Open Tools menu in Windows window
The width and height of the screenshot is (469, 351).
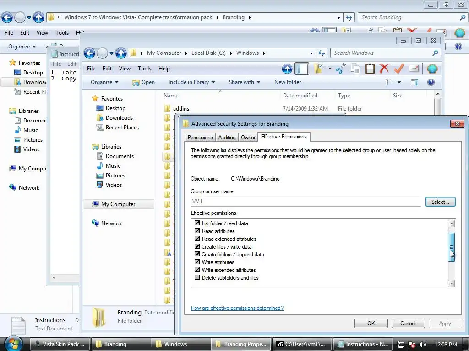(144, 69)
